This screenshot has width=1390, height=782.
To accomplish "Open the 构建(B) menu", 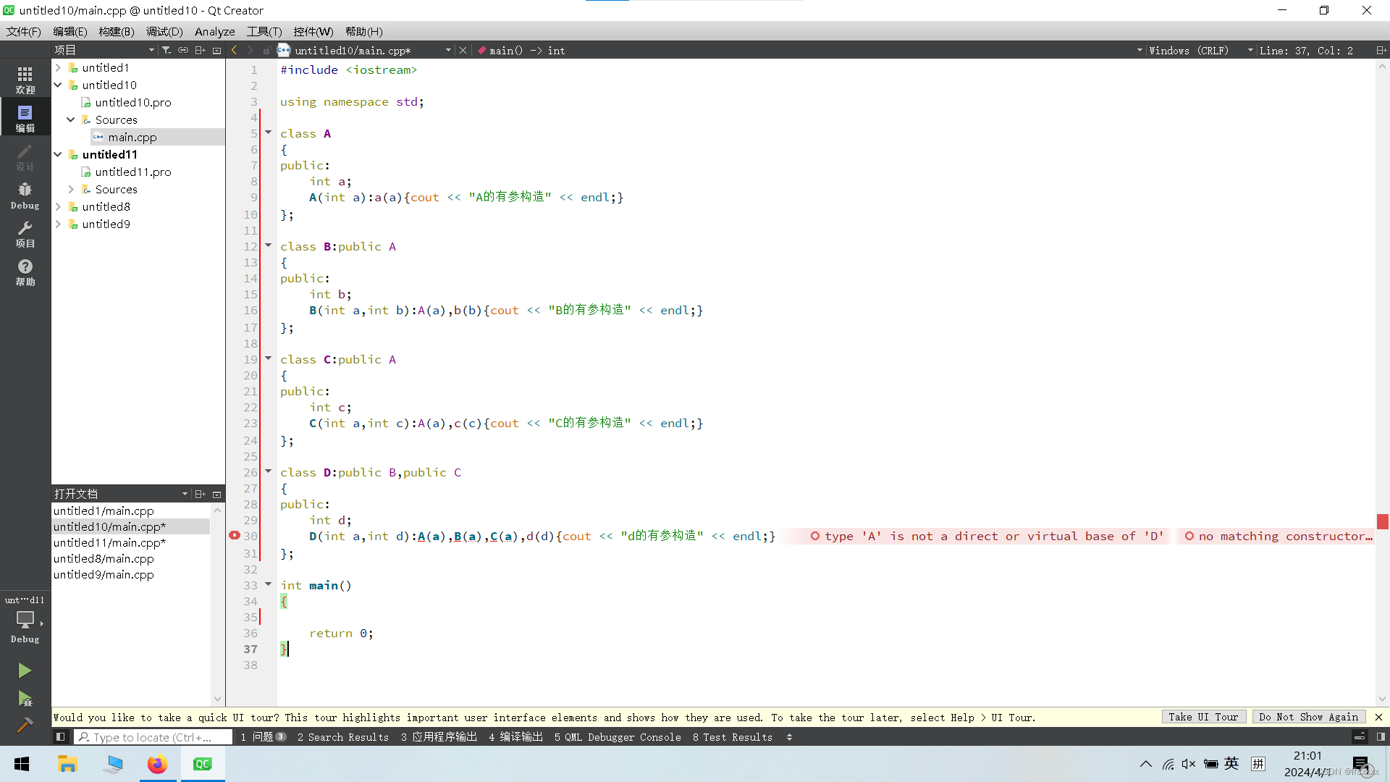I will tap(117, 31).
